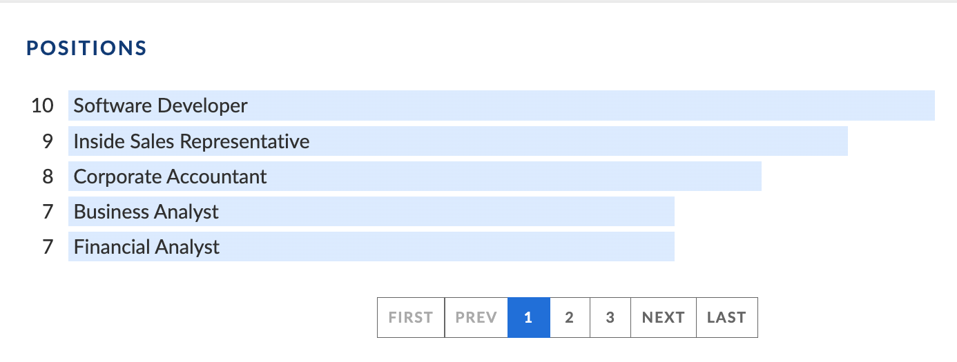This screenshot has width=957, height=362.
Task: Open the Software Developer position
Action: [x=160, y=105]
